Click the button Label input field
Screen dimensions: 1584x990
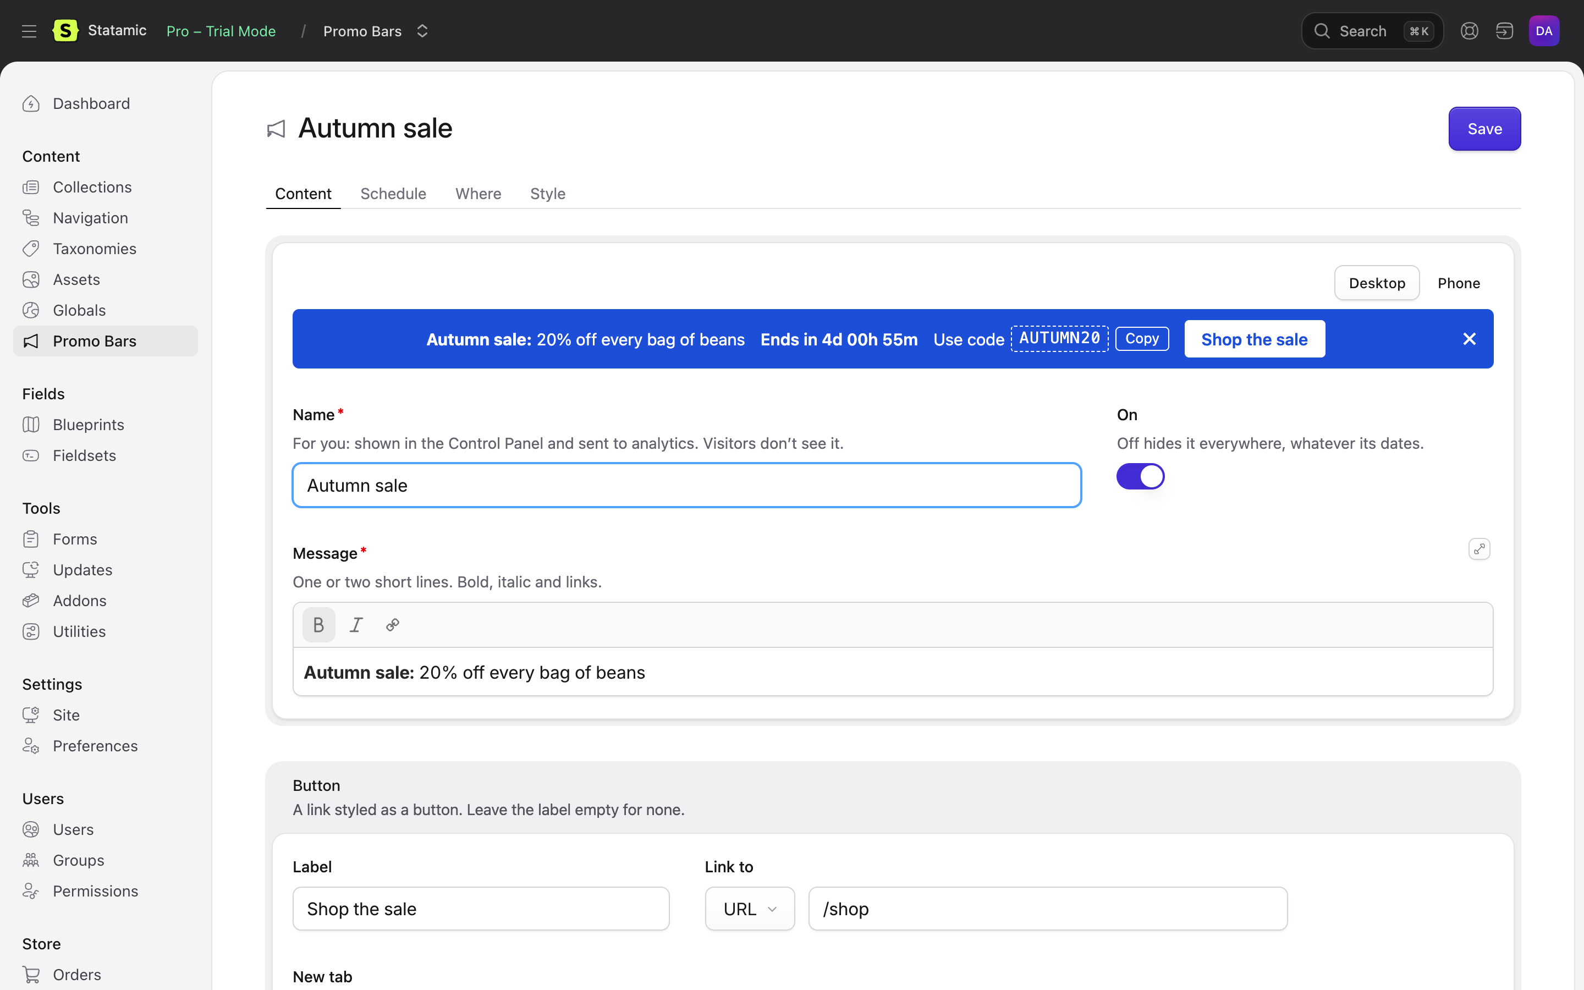click(x=481, y=909)
